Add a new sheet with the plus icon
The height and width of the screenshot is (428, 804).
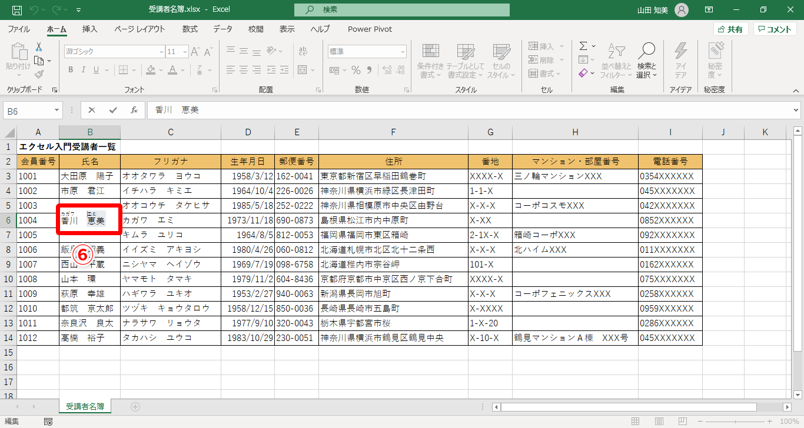click(x=135, y=406)
